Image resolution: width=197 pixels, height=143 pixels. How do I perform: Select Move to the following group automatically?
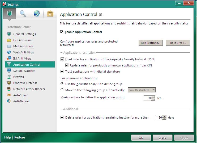(62, 90)
